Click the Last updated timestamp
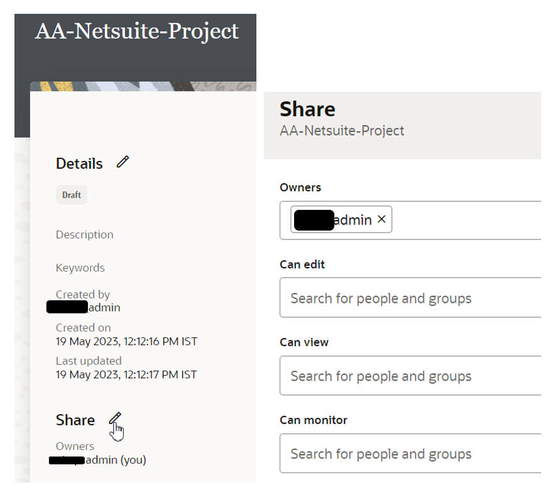The width and height of the screenshot is (548, 497). point(126,374)
